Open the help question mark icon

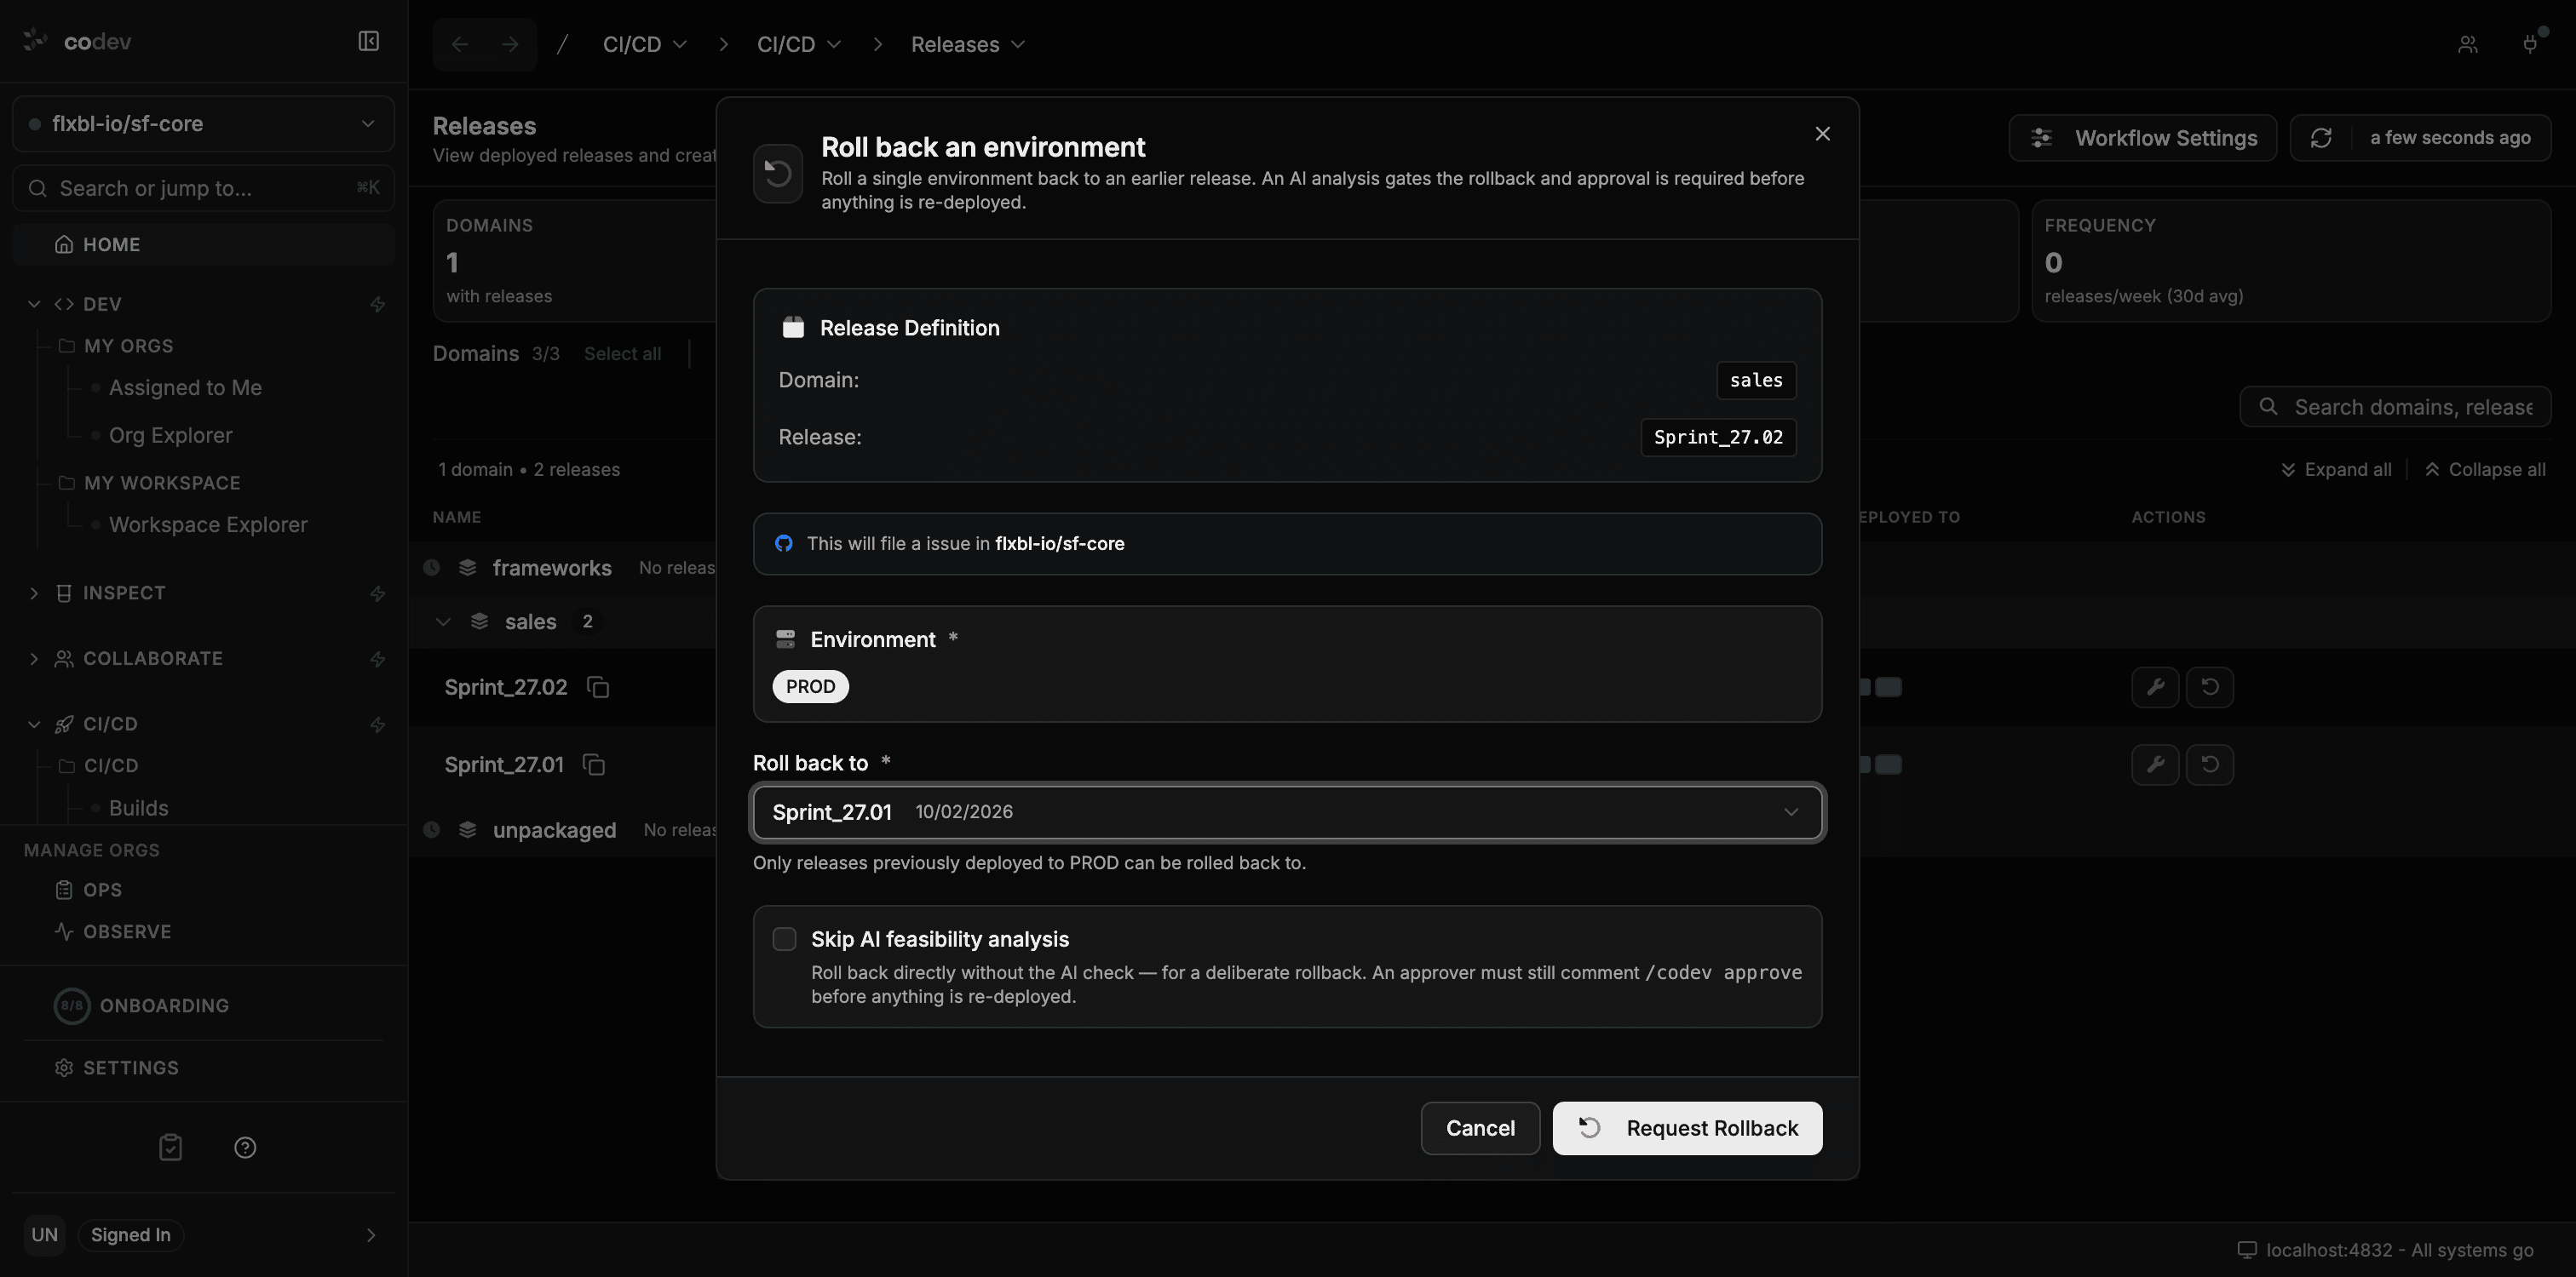pos(245,1147)
